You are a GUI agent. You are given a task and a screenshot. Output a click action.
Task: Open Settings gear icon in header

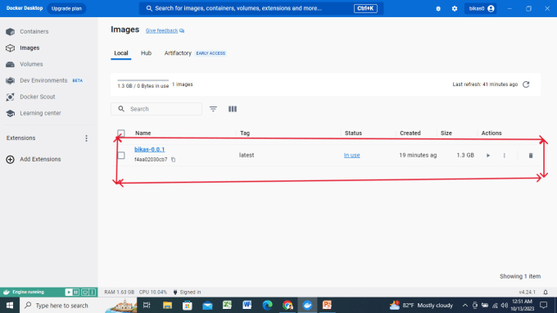point(455,8)
